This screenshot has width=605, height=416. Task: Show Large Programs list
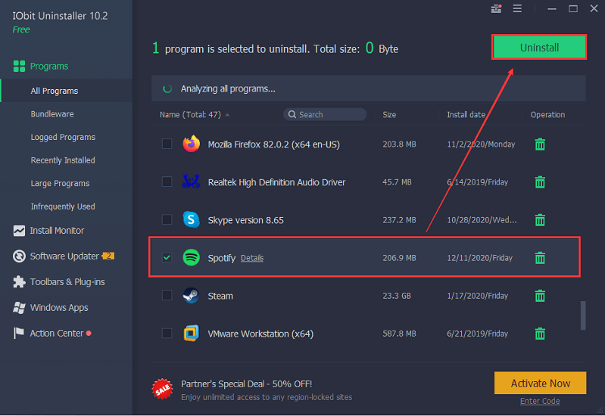tap(60, 184)
